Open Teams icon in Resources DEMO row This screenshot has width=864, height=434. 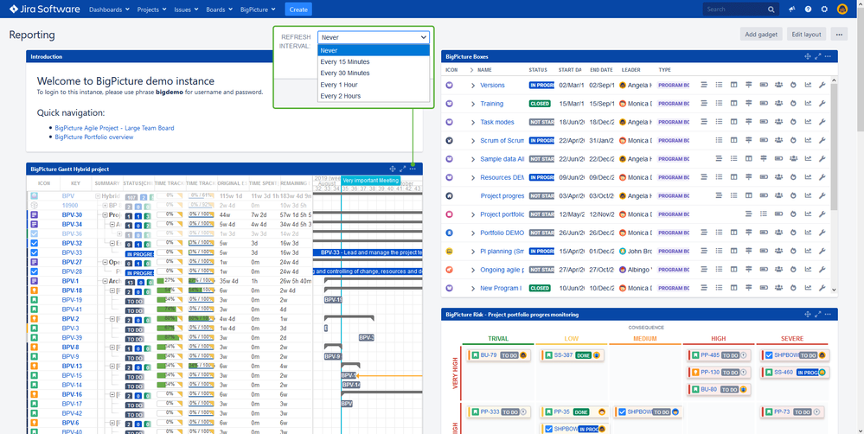[778, 177]
